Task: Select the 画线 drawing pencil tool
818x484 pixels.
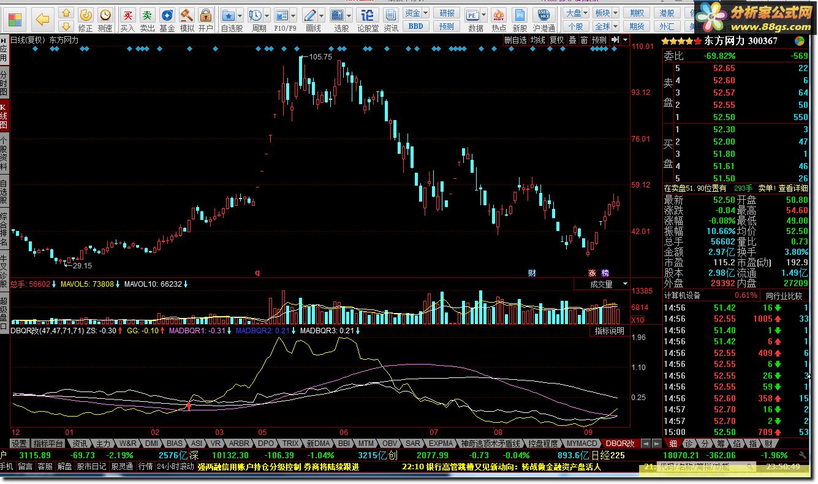Action: [311, 15]
